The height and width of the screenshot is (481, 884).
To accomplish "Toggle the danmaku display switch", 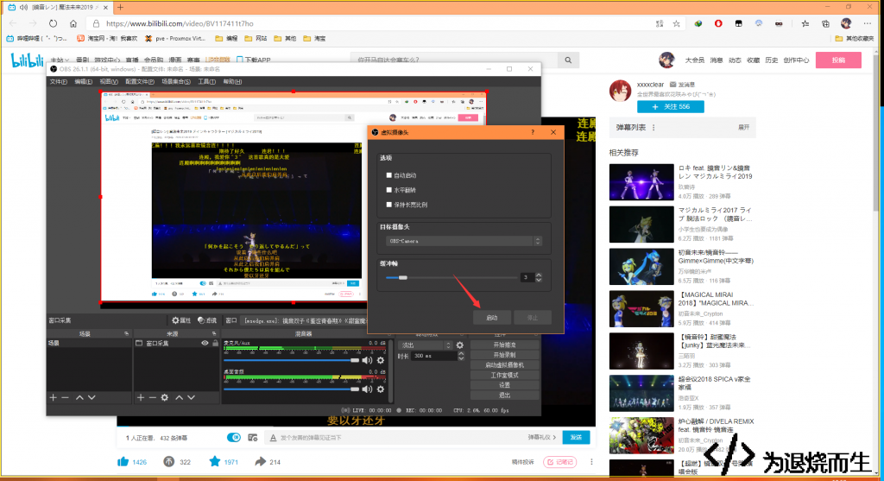I will tap(233, 437).
